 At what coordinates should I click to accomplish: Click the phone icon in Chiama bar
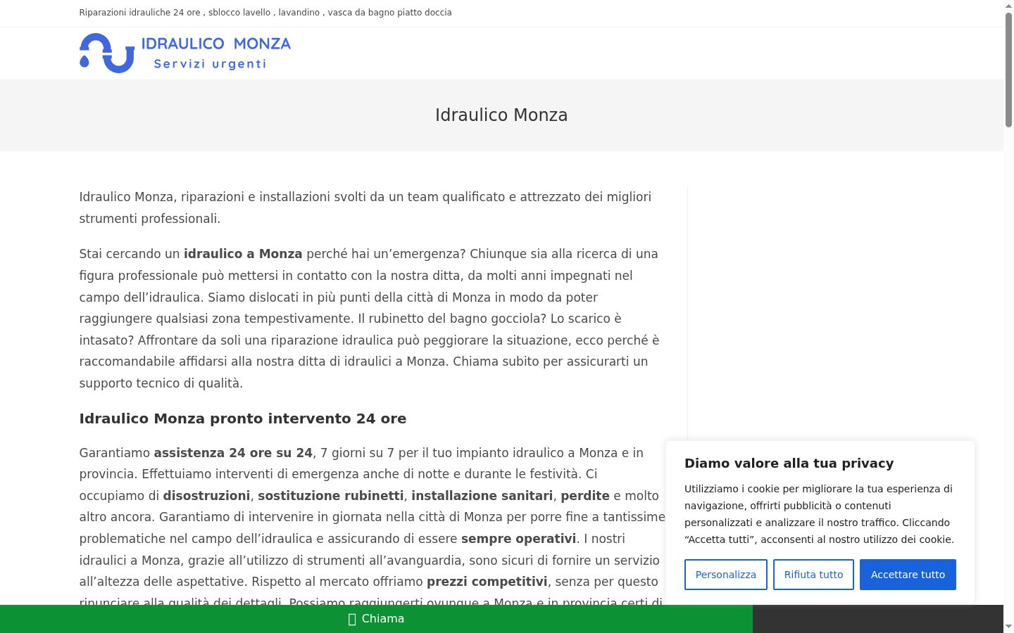pyautogui.click(x=352, y=619)
